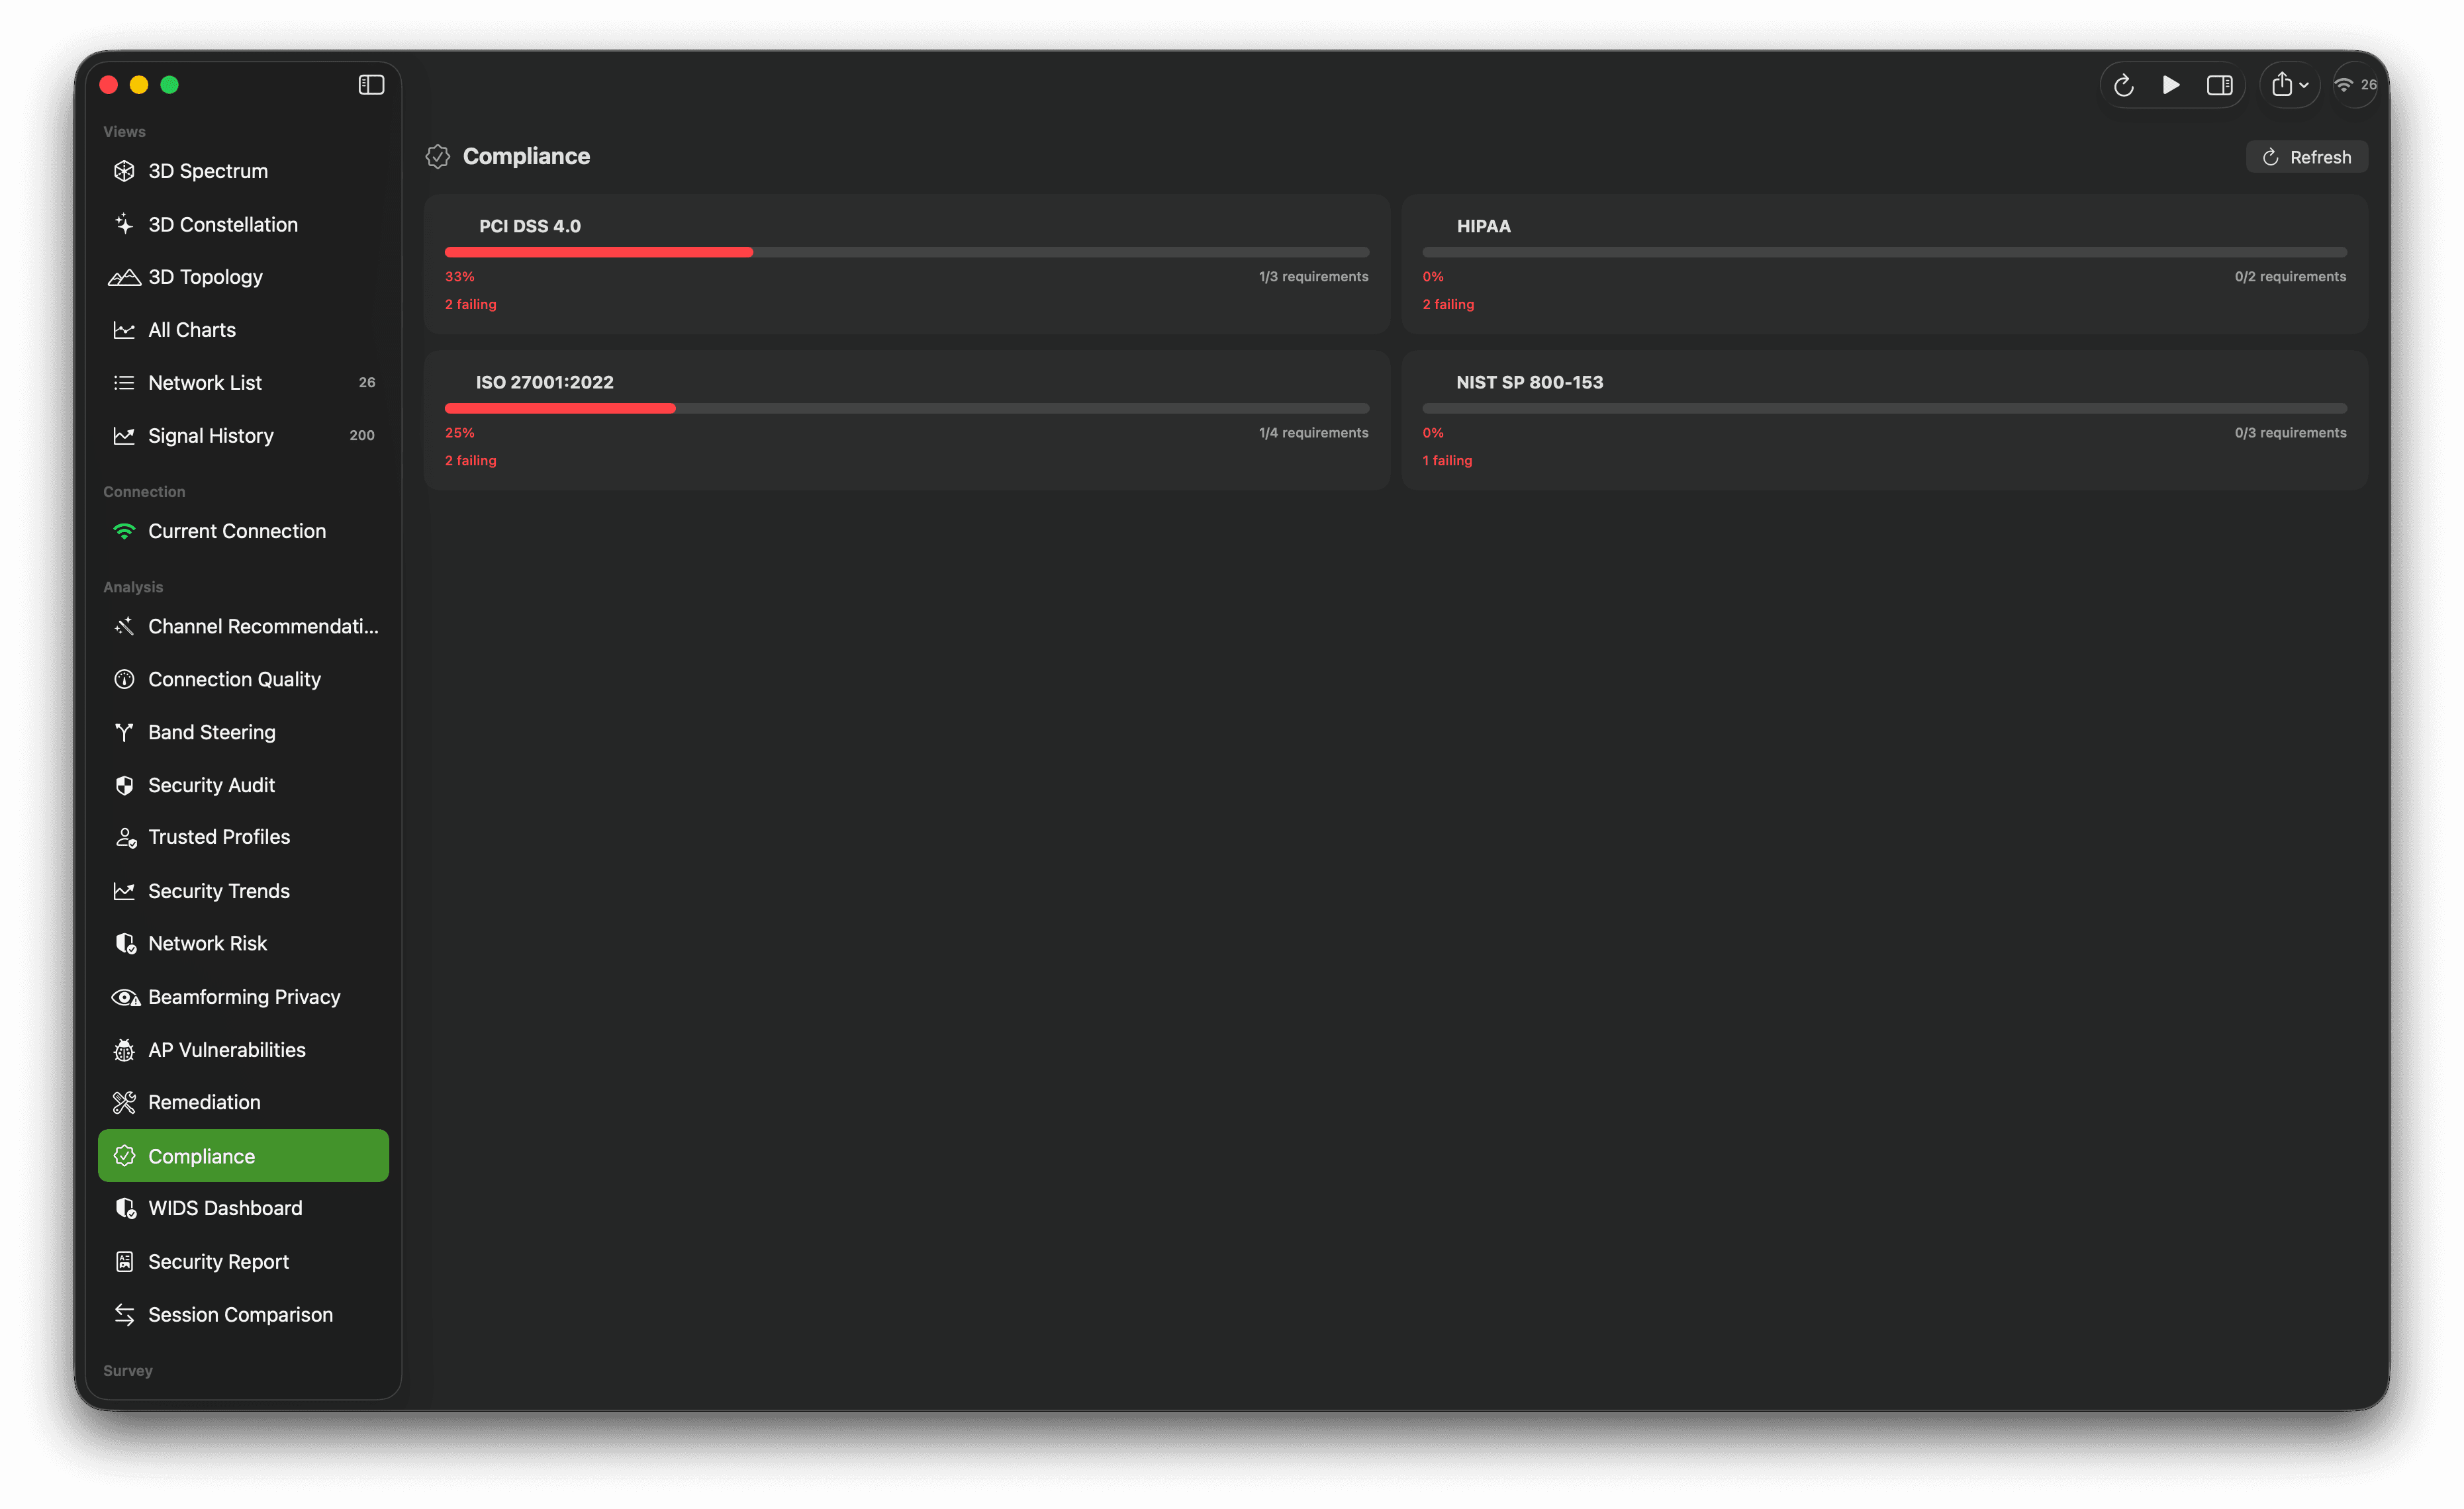Click the All Charts graph icon
The image size is (2464, 1509).
124,330
